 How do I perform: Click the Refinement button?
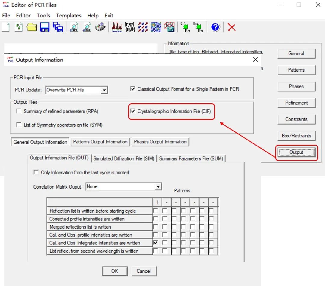pyautogui.click(x=296, y=103)
